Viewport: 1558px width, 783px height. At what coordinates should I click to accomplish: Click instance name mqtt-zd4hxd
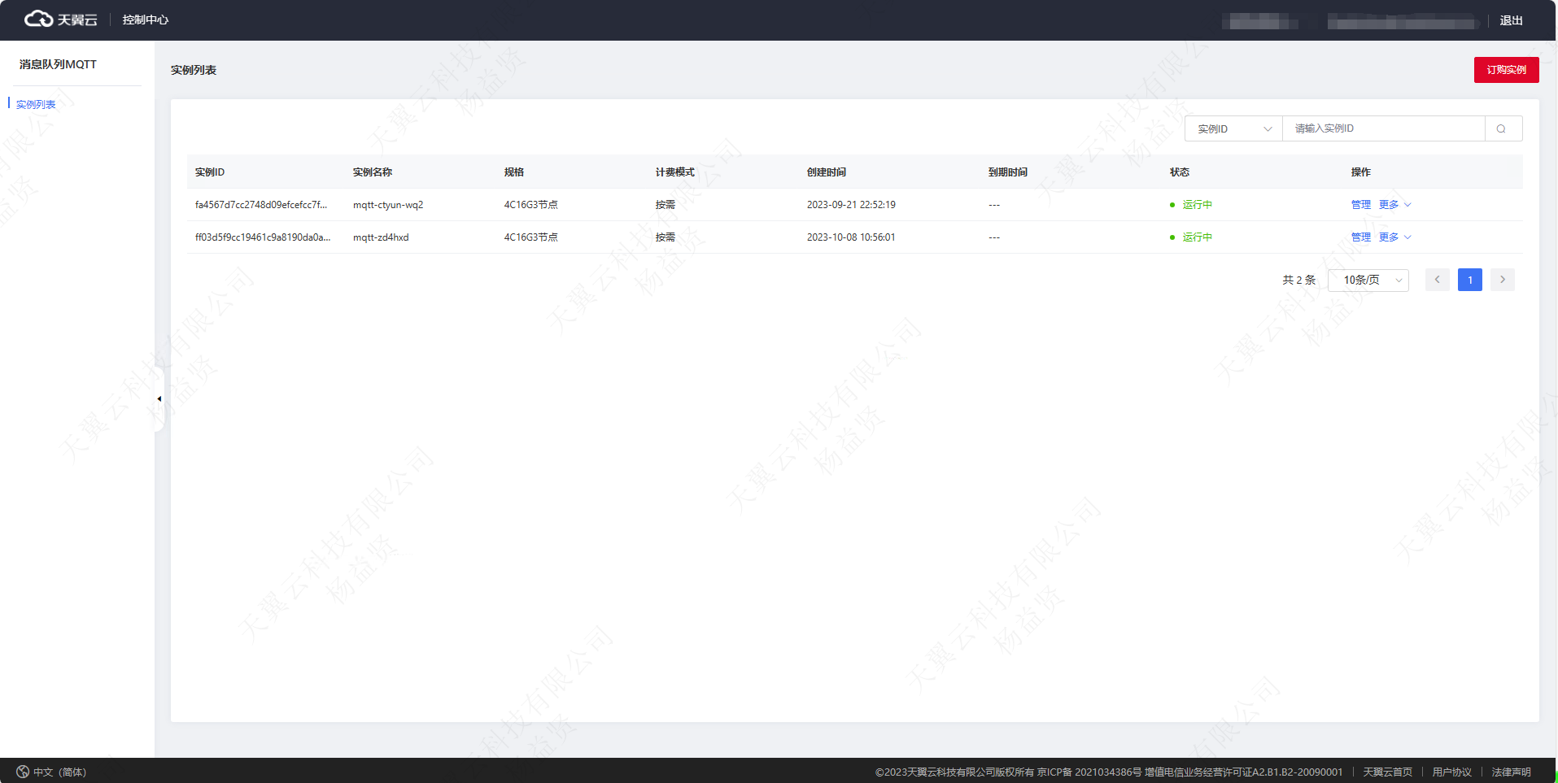point(381,237)
